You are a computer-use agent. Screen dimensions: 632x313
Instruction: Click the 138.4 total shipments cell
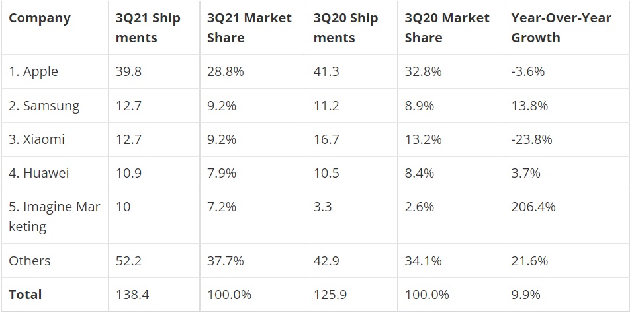tap(132, 295)
